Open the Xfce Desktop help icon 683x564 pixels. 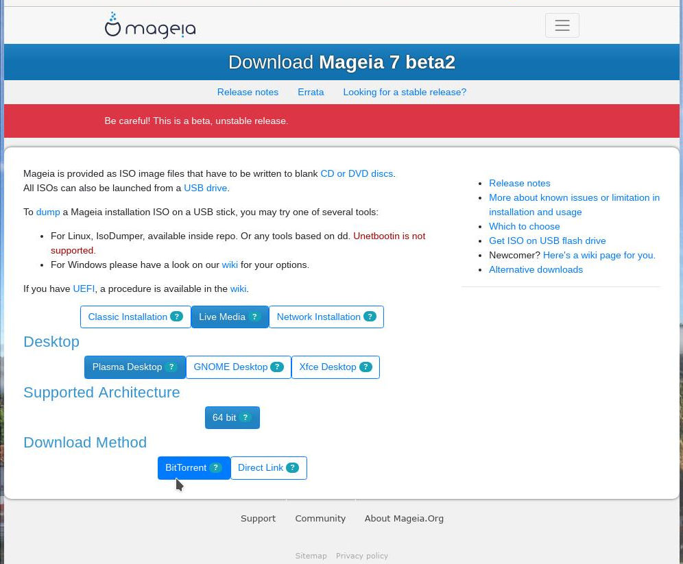[x=365, y=367]
